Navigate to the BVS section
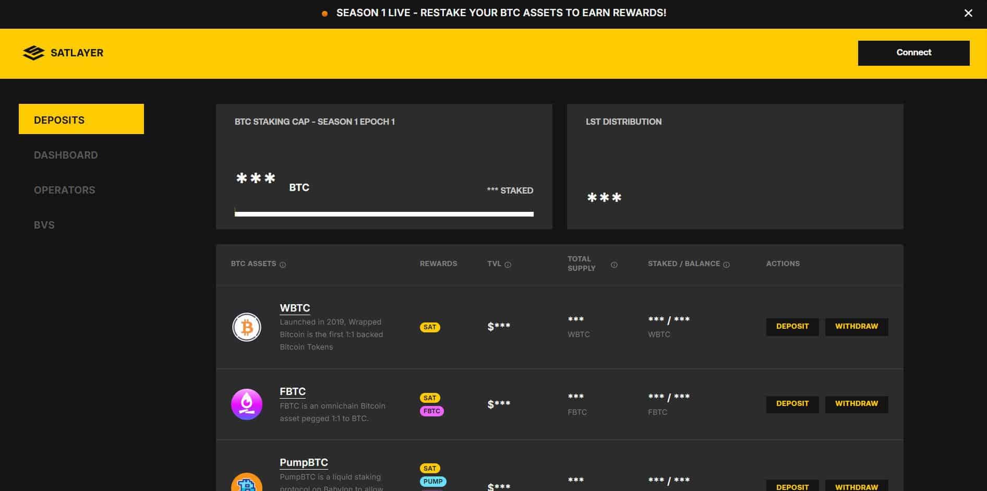This screenshot has height=491, width=987. [44, 225]
